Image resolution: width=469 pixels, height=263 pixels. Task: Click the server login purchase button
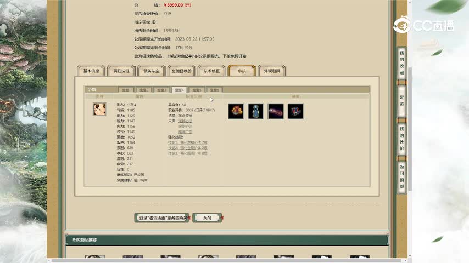coord(162,218)
